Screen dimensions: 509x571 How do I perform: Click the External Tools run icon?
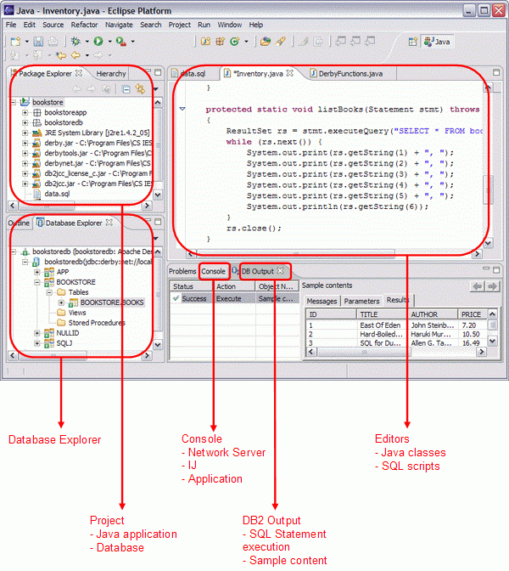tap(121, 42)
